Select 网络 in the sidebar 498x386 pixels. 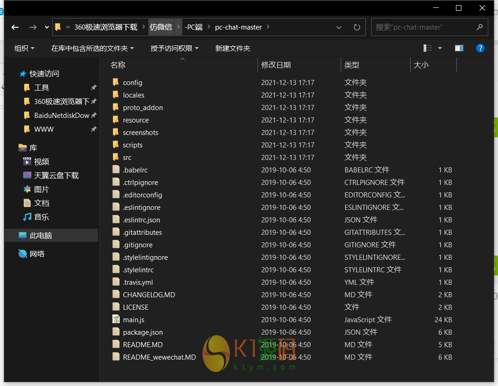37,254
